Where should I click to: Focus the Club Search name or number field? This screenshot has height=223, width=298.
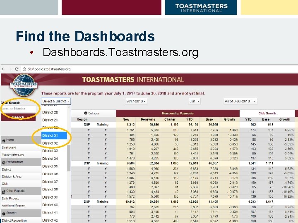click(19, 109)
